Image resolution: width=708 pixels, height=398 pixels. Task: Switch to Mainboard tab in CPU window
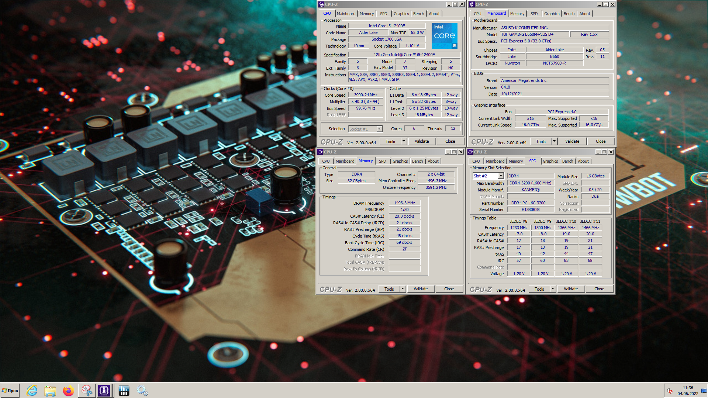(x=346, y=14)
